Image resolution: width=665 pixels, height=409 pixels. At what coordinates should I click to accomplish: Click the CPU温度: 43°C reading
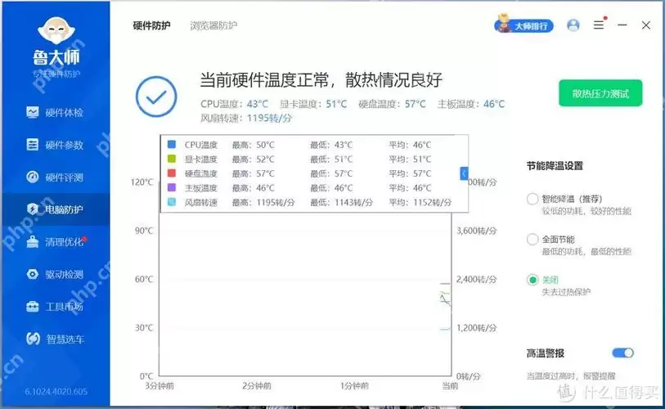coord(235,104)
